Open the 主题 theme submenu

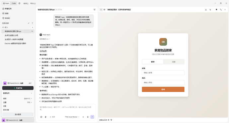point(18,103)
